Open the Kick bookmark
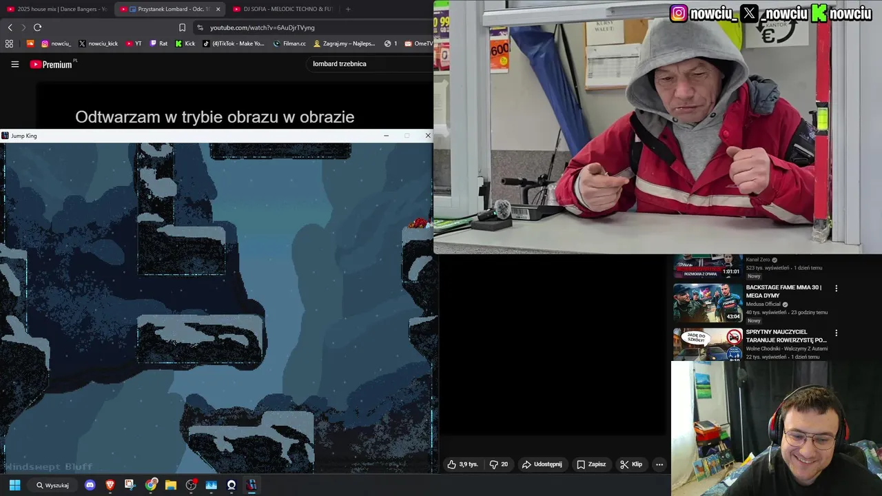Image resolution: width=882 pixels, height=496 pixels. click(185, 43)
